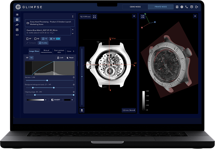
Task: Click the Gamma slider handle
Action: (47, 80)
